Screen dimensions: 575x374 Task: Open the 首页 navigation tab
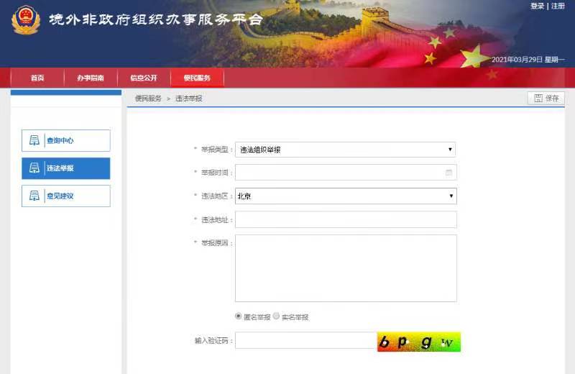click(x=37, y=78)
